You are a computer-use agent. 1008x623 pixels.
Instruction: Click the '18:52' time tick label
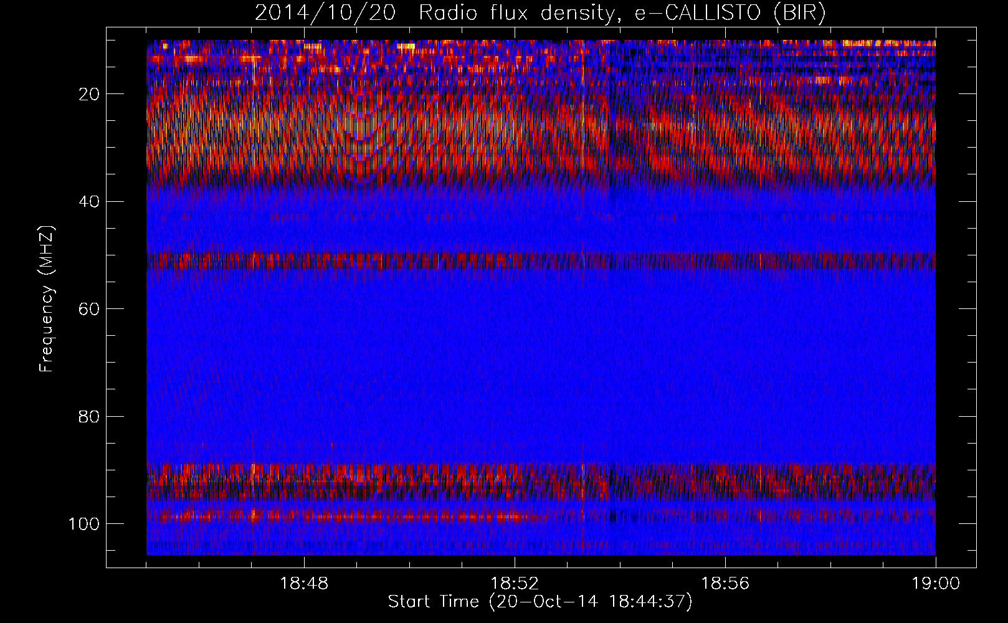(515, 584)
